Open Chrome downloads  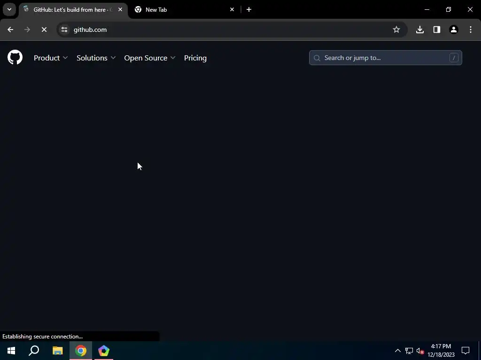click(420, 30)
